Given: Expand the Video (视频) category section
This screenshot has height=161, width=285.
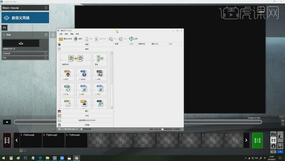Looking at the screenshot, I should click(86, 44).
